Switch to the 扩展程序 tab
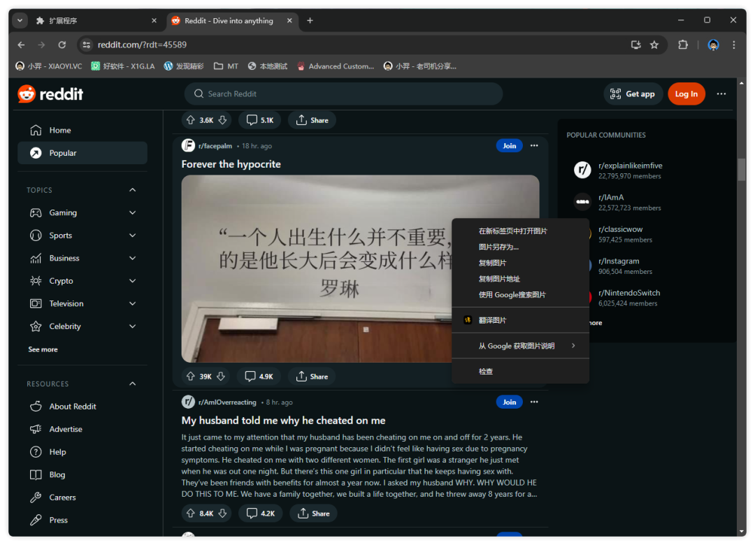Screen dimensions: 755x545 (91, 20)
